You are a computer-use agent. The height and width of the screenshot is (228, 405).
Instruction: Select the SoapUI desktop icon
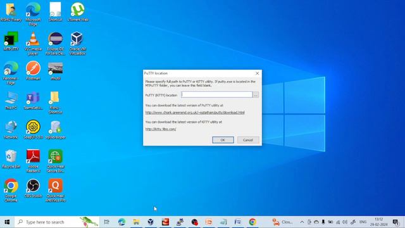coord(33,129)
